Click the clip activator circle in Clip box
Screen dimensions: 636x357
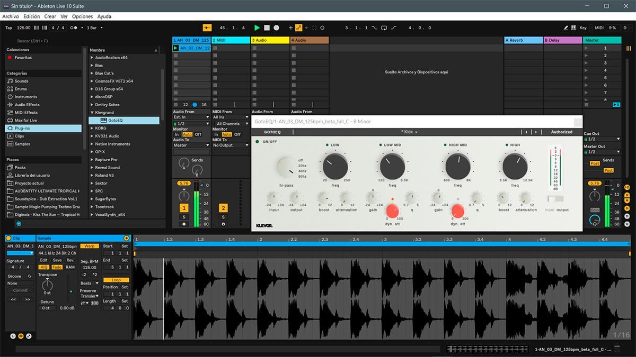click(8, 239)
